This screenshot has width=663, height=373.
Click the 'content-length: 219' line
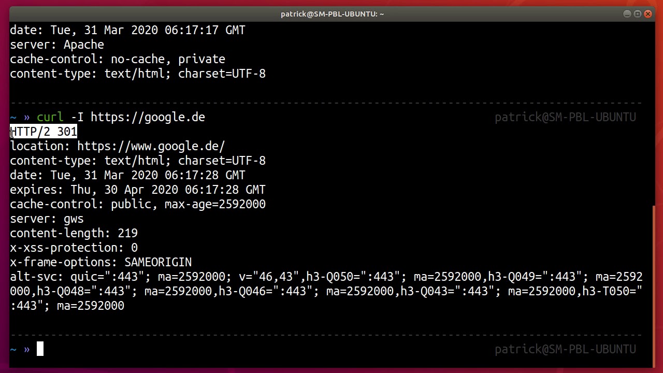pyautogui.click(x=74, y=233)
